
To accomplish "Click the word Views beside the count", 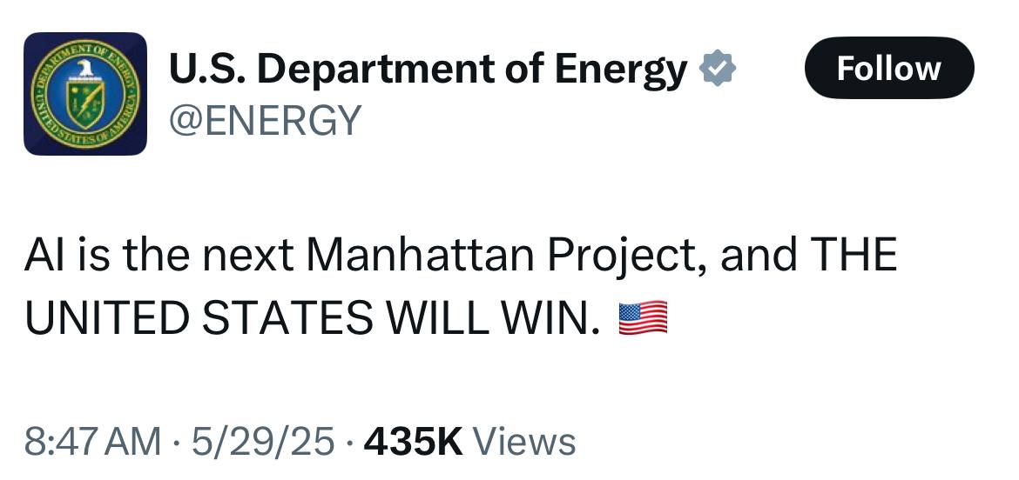I will pos(523,443).
